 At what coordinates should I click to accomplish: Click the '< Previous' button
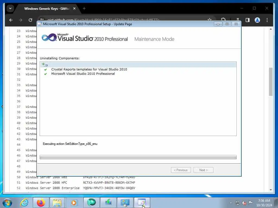coord(181,170)
